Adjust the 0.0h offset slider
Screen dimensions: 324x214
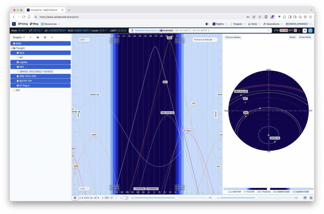coord(256,198)
